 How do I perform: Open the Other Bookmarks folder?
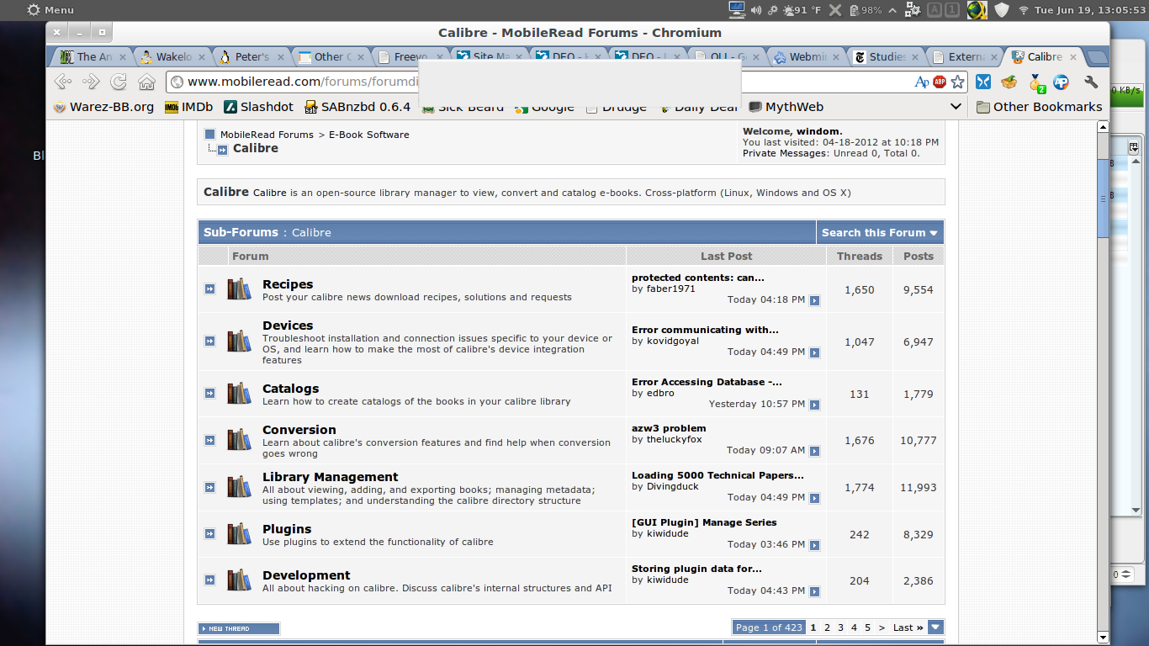pyautogui.click(x=1039, y=107)
